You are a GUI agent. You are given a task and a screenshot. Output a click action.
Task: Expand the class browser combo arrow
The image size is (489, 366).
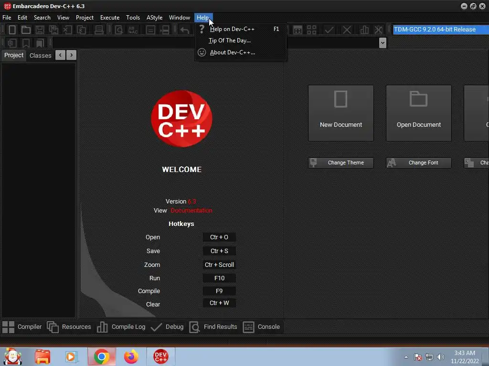coord(383,43)
